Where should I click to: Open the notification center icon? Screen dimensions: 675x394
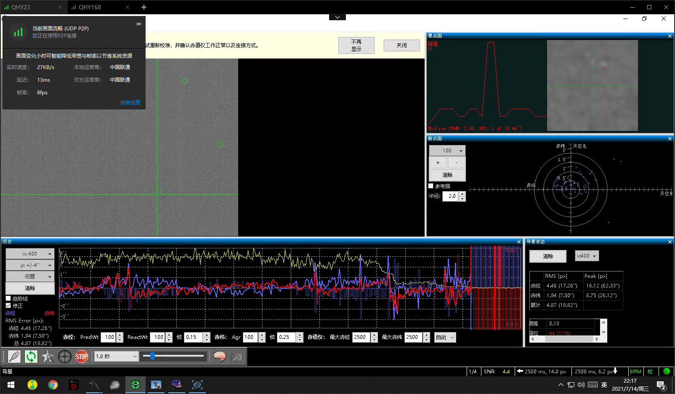661,385
